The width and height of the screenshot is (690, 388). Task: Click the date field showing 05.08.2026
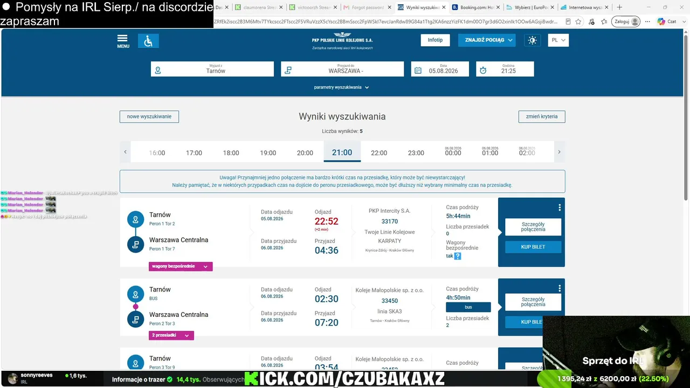pos(440,69)
